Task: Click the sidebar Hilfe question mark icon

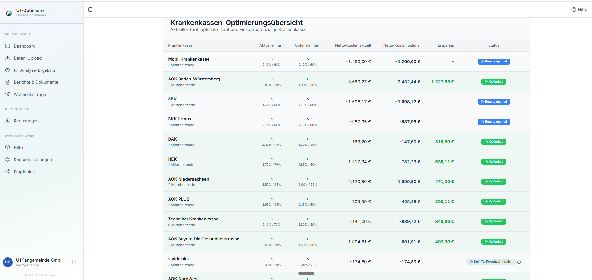Action: click(x=8, y=147)
